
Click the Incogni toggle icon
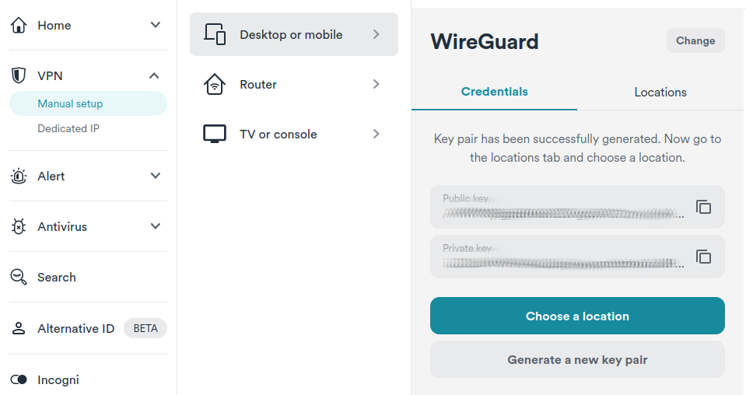coord(19,380)
